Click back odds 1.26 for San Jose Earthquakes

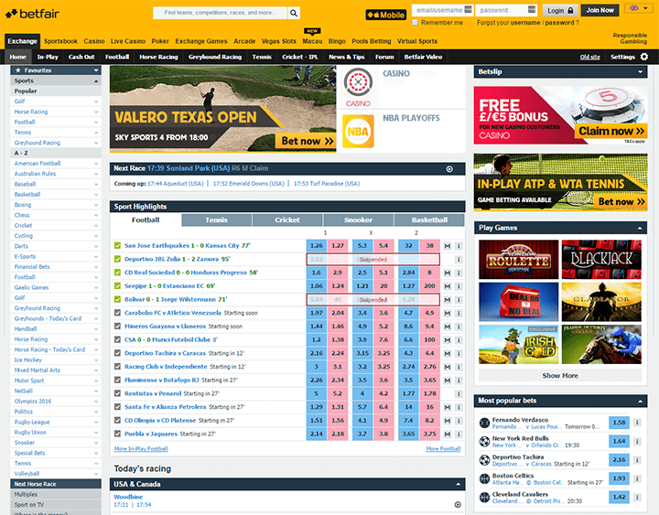point(317,246)
